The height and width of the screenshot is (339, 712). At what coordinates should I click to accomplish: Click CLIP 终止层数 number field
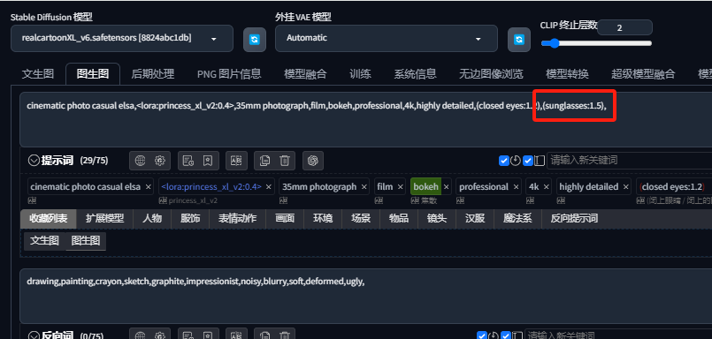click(x=624, y=27)
